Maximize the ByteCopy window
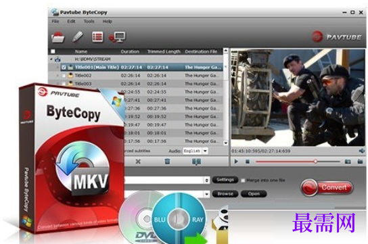368x244 pixels. (352, 12)
